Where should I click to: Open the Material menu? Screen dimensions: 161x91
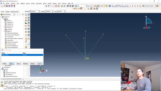22,3
